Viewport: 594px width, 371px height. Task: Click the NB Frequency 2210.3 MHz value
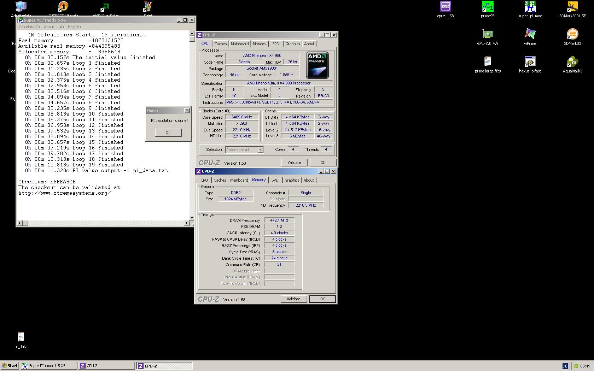(x=306, y=205)
